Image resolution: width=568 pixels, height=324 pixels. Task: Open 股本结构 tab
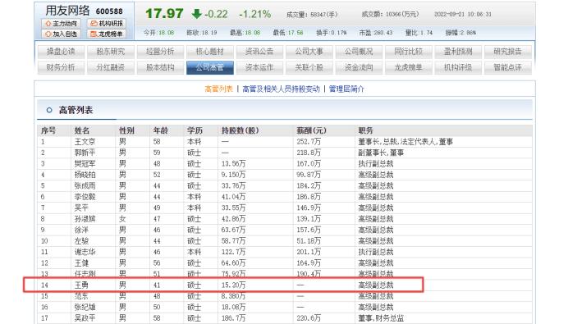tap(160, 68)
